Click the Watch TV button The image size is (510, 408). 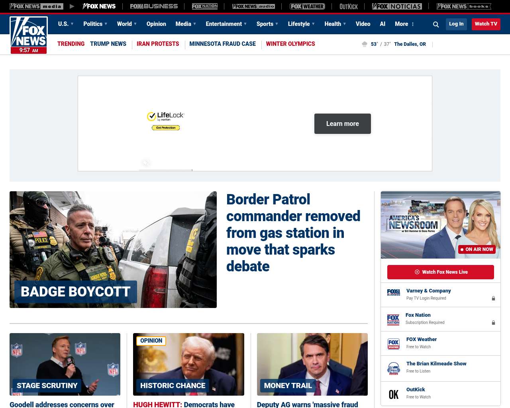486,24
